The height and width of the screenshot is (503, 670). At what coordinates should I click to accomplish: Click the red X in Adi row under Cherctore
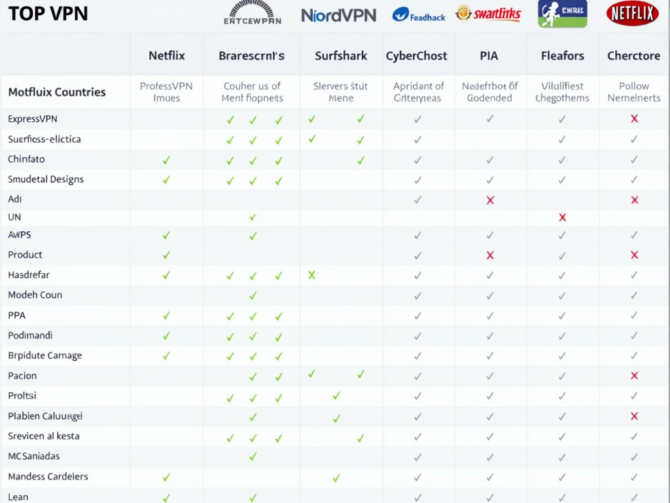tap(635, 200)
